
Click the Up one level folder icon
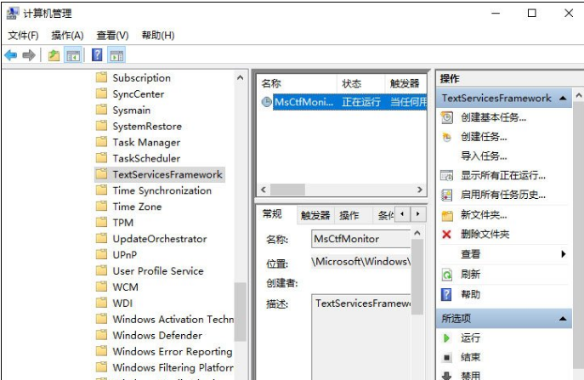(x=54, y=55)
